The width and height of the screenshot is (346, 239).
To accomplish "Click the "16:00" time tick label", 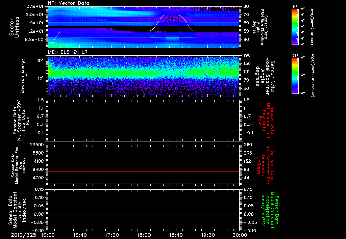I will tap(48, 235).
